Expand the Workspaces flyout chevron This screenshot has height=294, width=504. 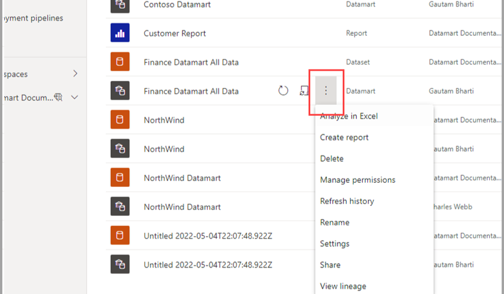click(75, 74)
